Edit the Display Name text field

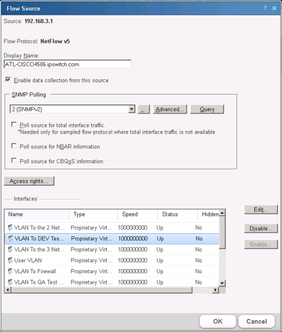pyautogui.click(x=68, y=64)
